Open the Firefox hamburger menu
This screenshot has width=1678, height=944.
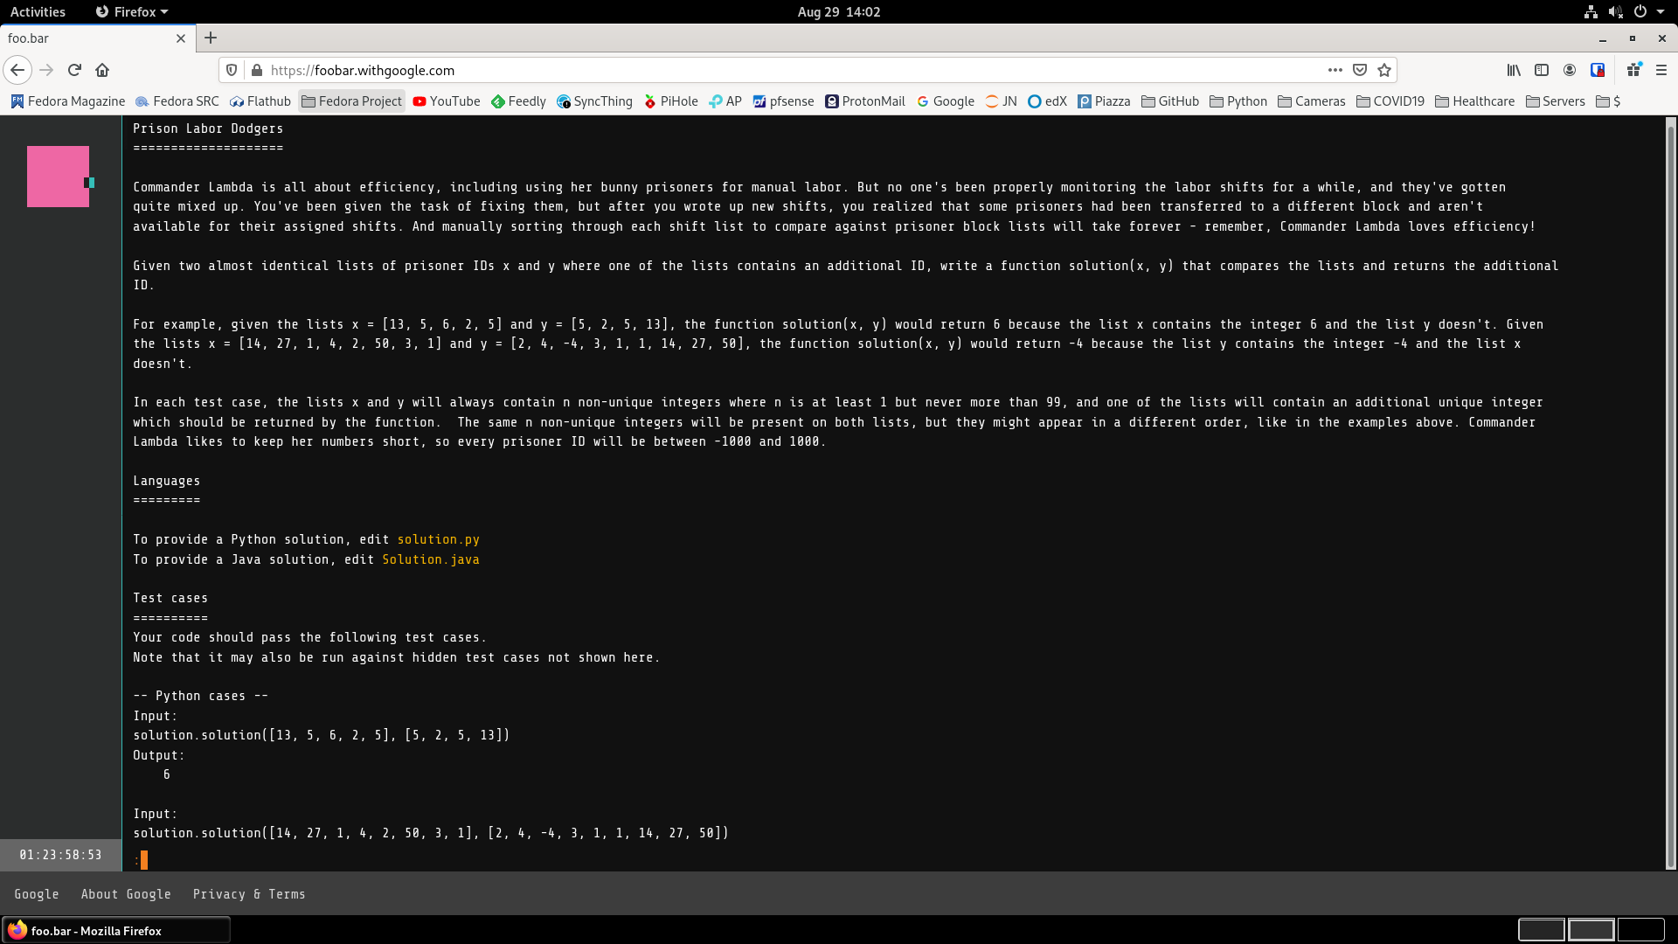1661,70
